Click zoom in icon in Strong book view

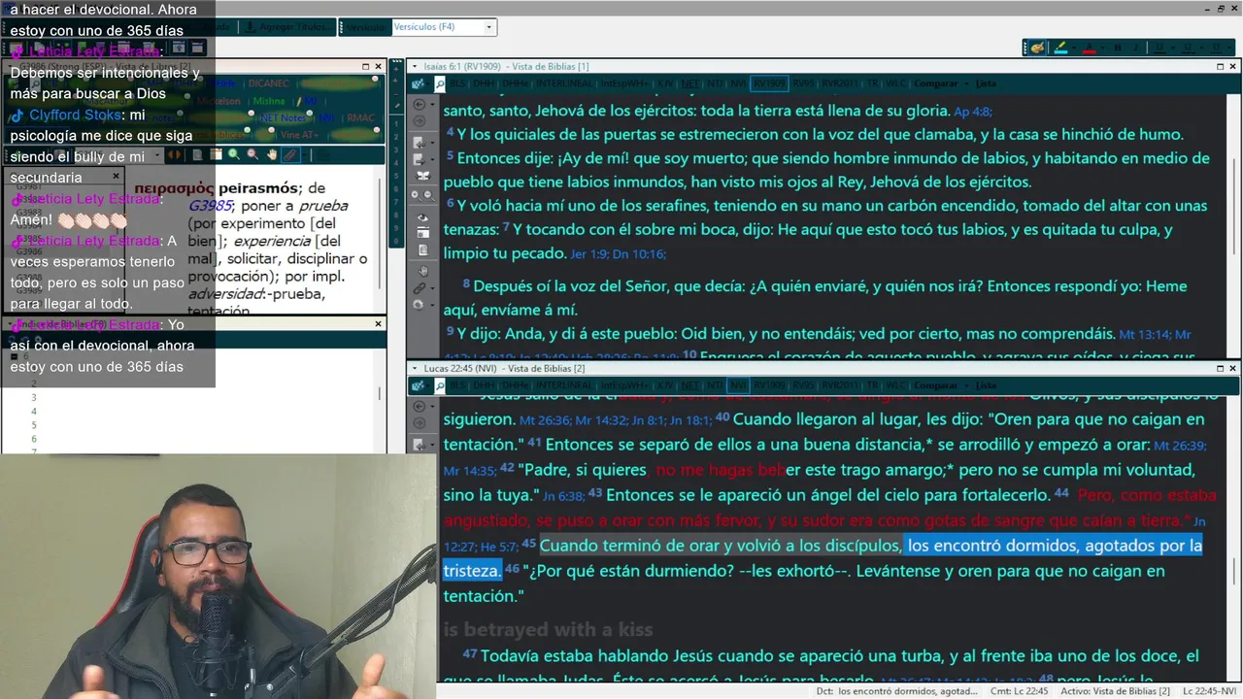pos(234,154)
